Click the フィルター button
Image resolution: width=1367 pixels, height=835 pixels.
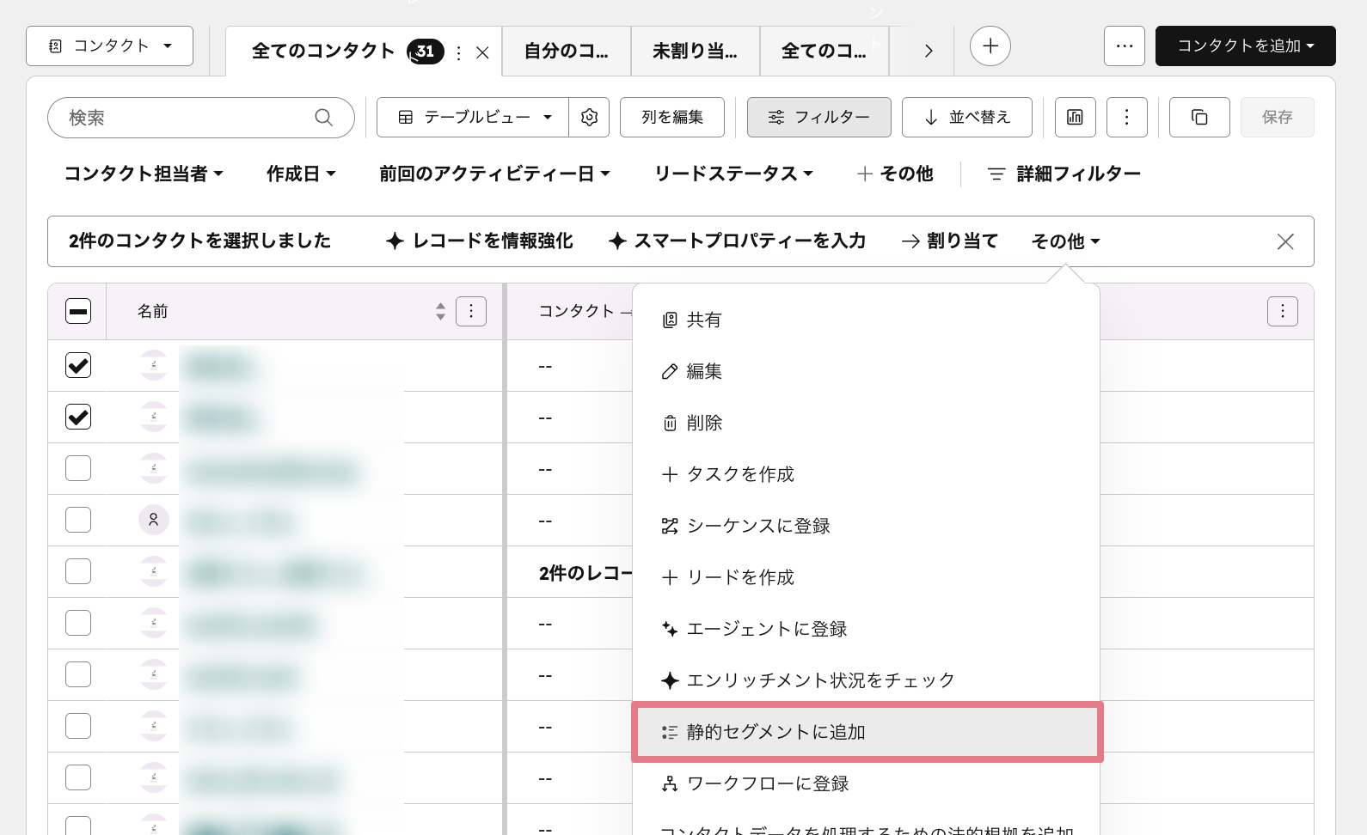(x=818, y=118)
